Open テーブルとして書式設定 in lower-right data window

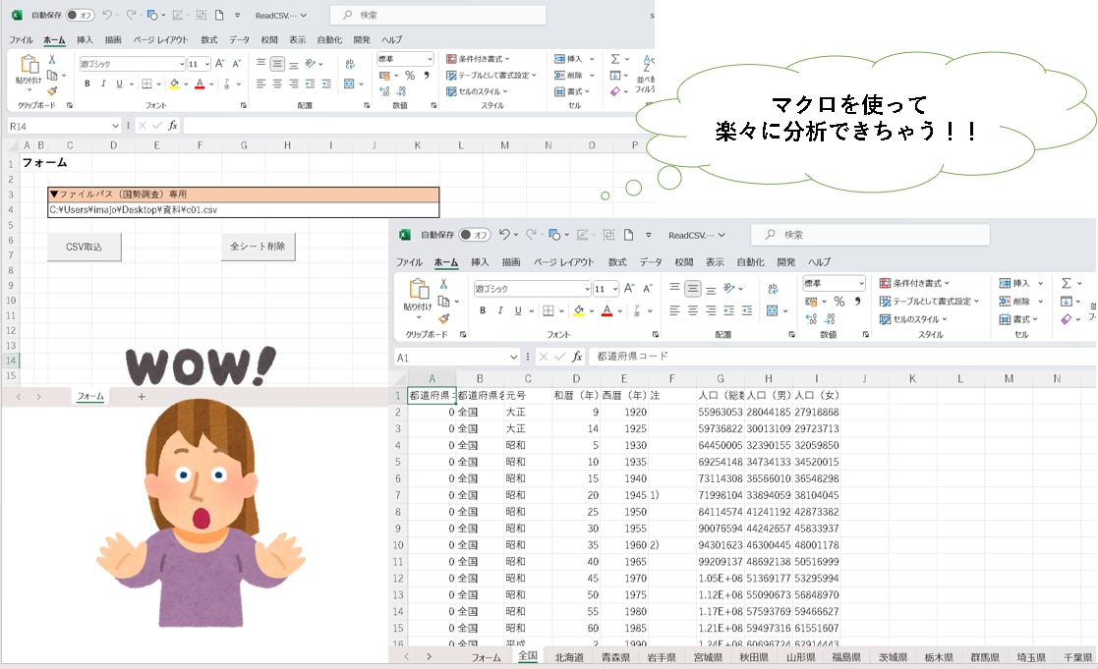point(929,301)
